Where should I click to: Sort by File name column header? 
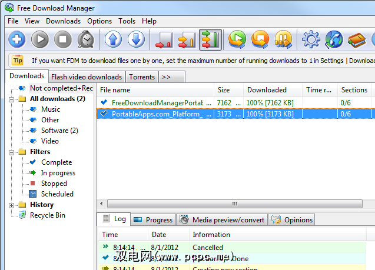point(155,90)
